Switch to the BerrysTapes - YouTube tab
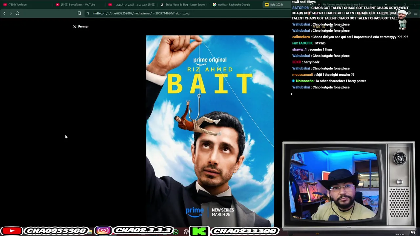 (79, 5)
